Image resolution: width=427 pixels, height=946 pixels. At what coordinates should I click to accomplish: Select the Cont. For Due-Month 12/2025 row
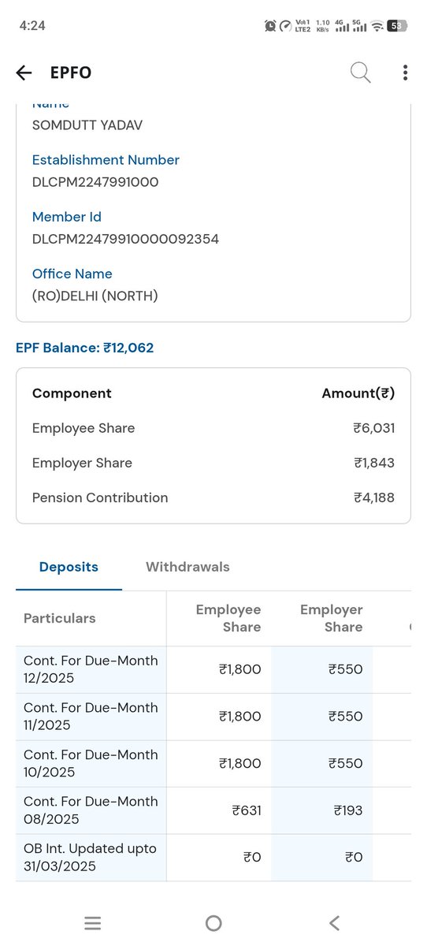tap(213, 669)
